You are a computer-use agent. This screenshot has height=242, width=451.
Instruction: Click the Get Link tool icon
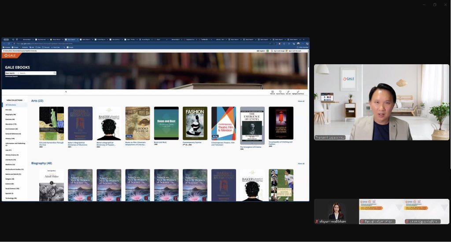pos(288,92)
